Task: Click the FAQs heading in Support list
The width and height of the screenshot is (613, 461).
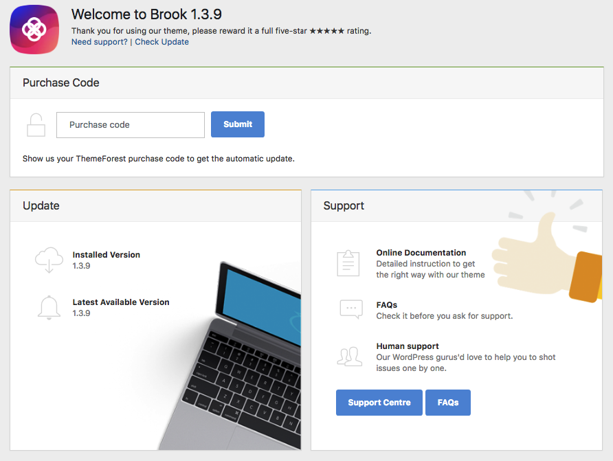Action: (387, 305)
